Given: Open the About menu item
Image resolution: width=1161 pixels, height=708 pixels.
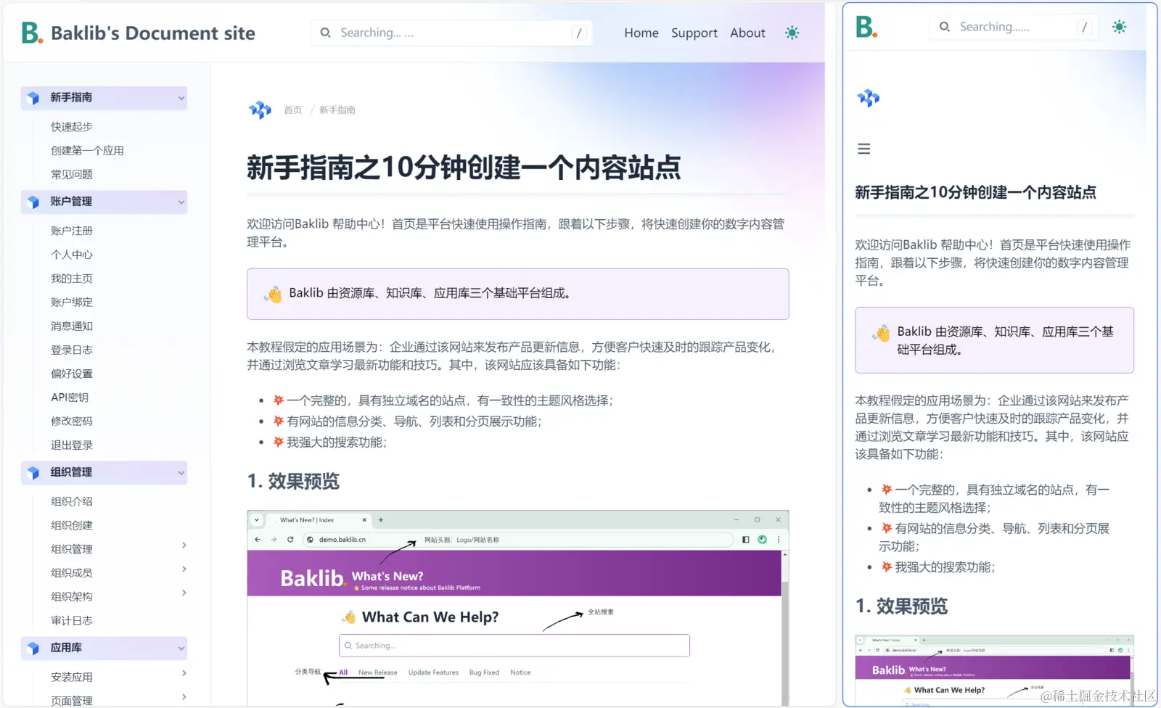Looking at the screenshot, I should click(747, 33).
